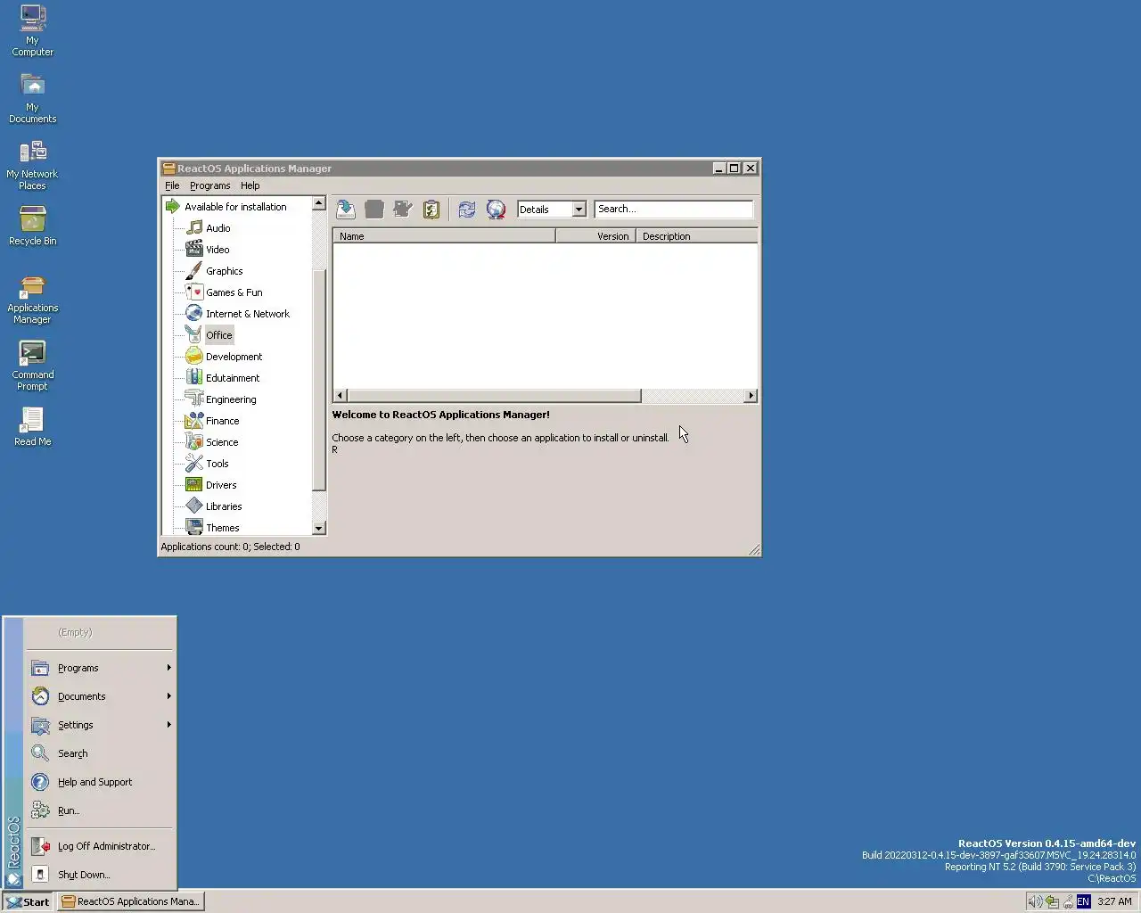Image resolution: width=1141 pixels, height=913 pixels.
Task: Click the Applications count status bar text
Action: point(230,547)
